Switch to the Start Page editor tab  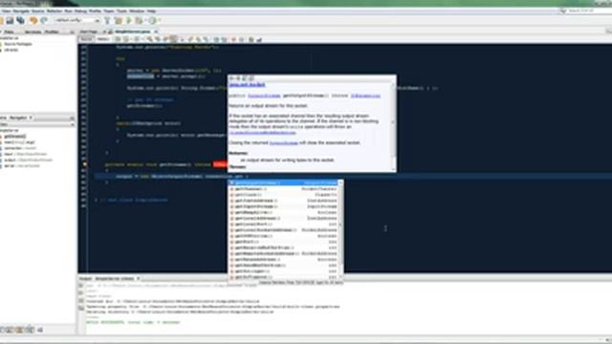tap(89, 32)
